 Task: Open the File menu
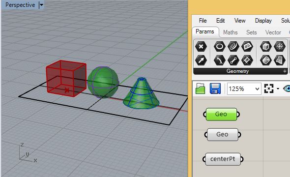pyautogui.click(x=203, y=21)
